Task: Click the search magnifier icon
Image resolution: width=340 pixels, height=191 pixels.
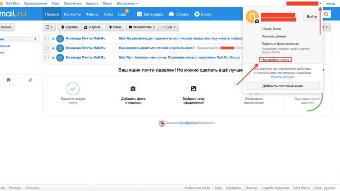Action: point(326,14)
